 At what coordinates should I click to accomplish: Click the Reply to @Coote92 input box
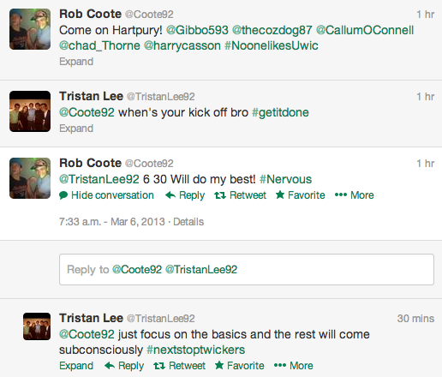[247, 269]
